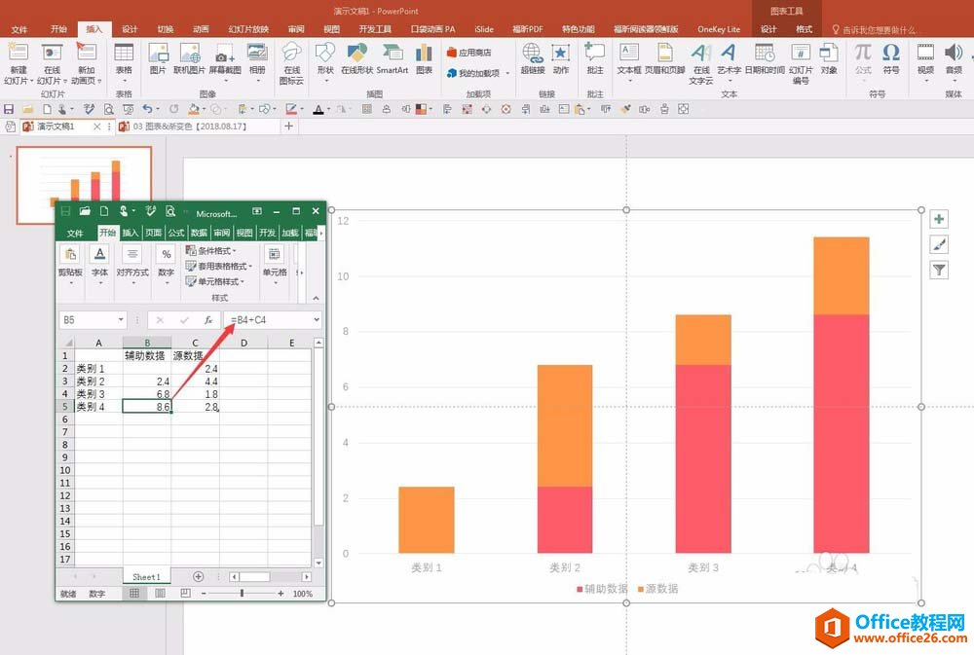
Task: Insert a chart with the 图表 icon
Action: click(425, 54)
